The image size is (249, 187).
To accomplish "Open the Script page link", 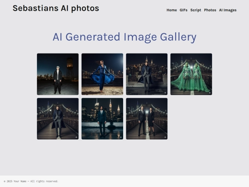I will (x=196, y=10).
